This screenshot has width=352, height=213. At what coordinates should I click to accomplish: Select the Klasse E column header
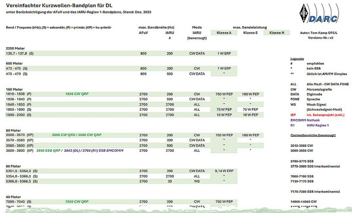pyautogui.click(x=250, y=33)
